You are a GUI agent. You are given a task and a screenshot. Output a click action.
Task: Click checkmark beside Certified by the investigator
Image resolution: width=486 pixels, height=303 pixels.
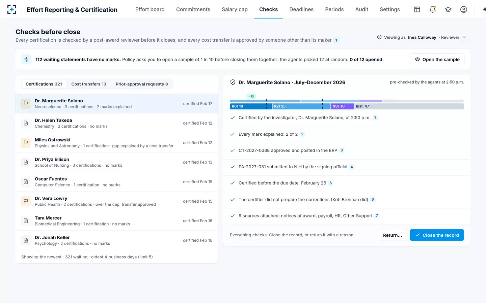(x=233, y=118)
